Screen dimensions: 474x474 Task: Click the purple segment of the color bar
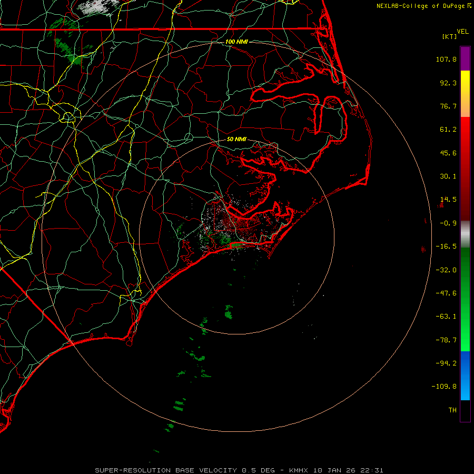coord(465,58)
